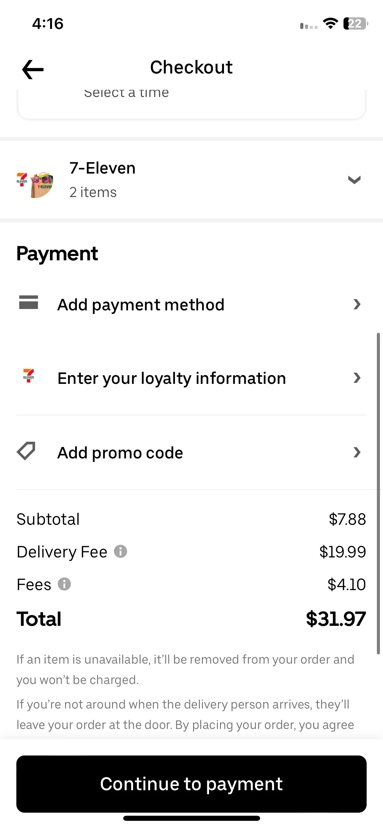
Task: Tap the battery status icon
Action: click(x=356, y=23)
